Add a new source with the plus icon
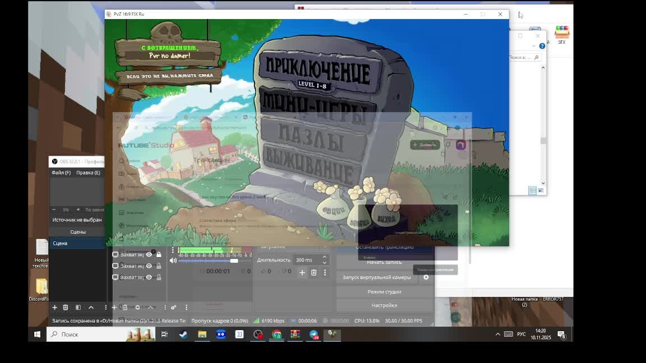This screenshot has height=363, width=646. (x=114, y=308)
